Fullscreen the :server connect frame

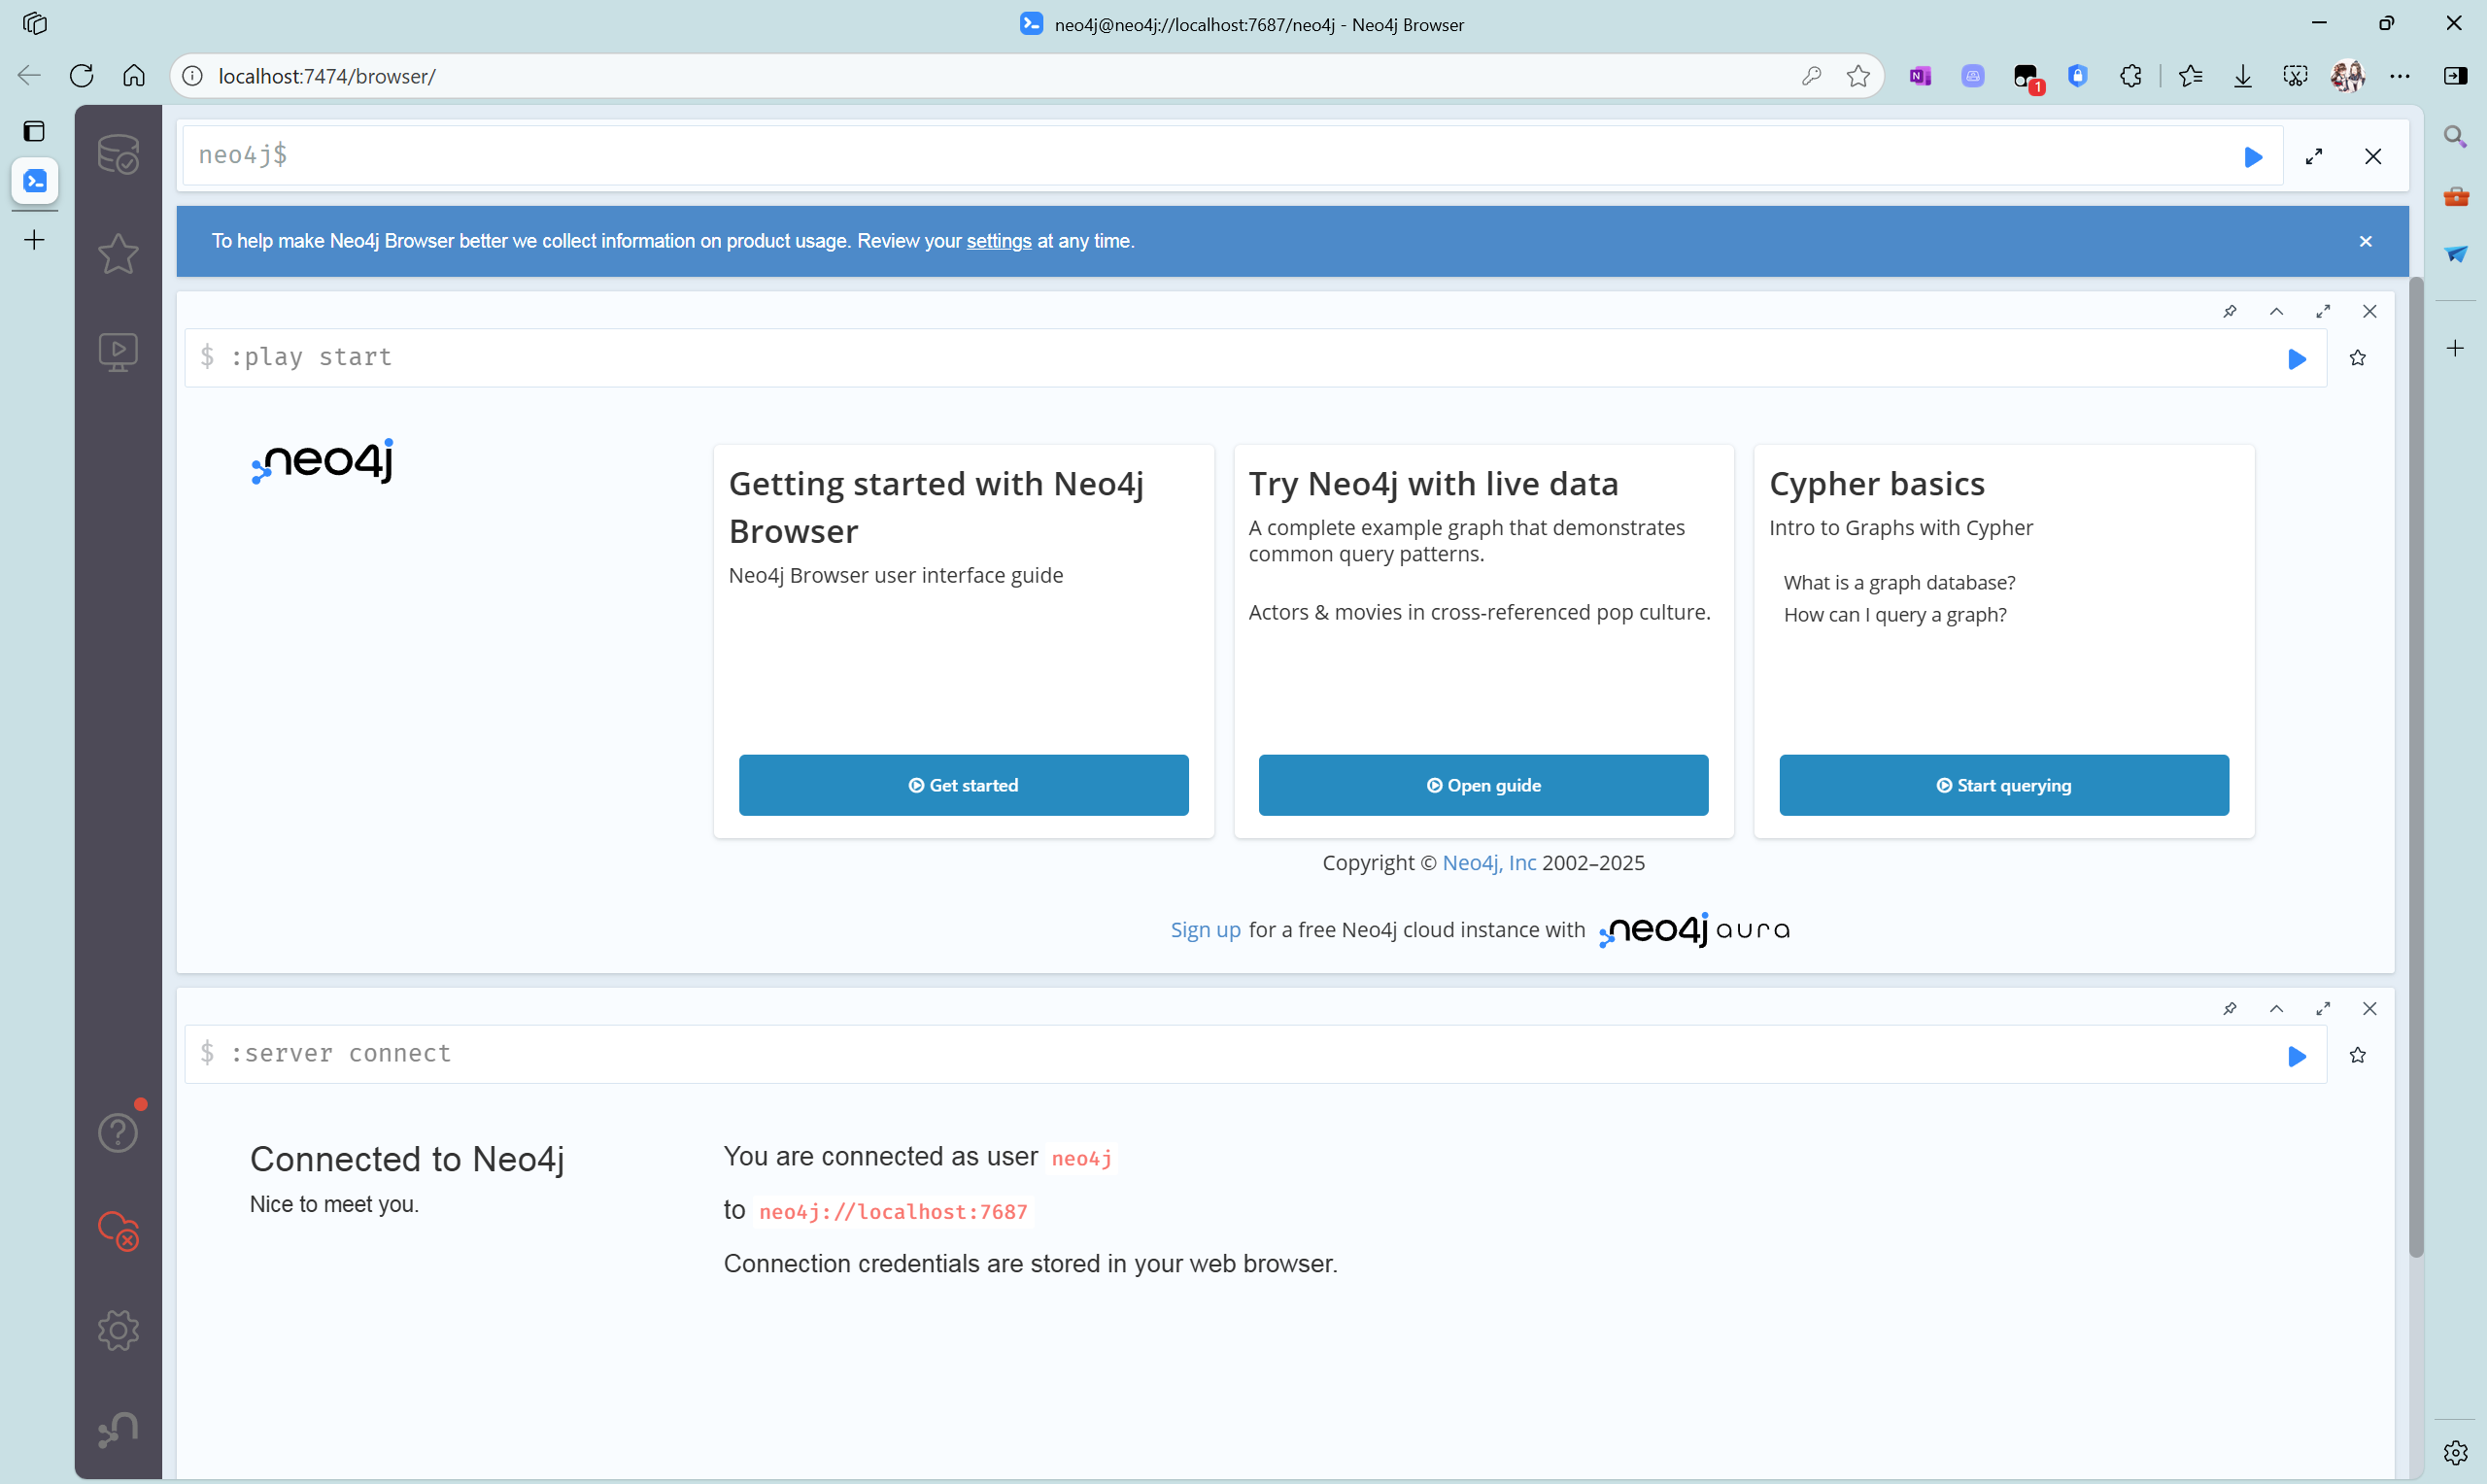(2323, 1009)
